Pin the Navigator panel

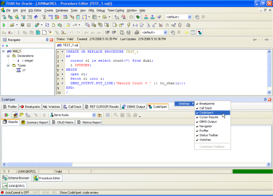pyautogui.click(x=47, y=40)
